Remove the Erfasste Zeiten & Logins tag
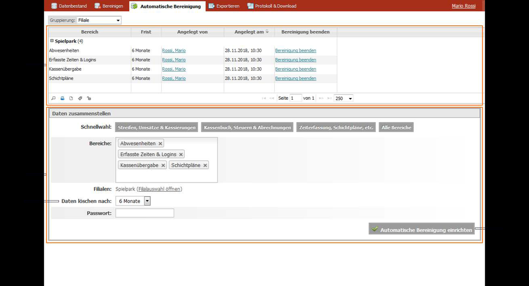 181,154
